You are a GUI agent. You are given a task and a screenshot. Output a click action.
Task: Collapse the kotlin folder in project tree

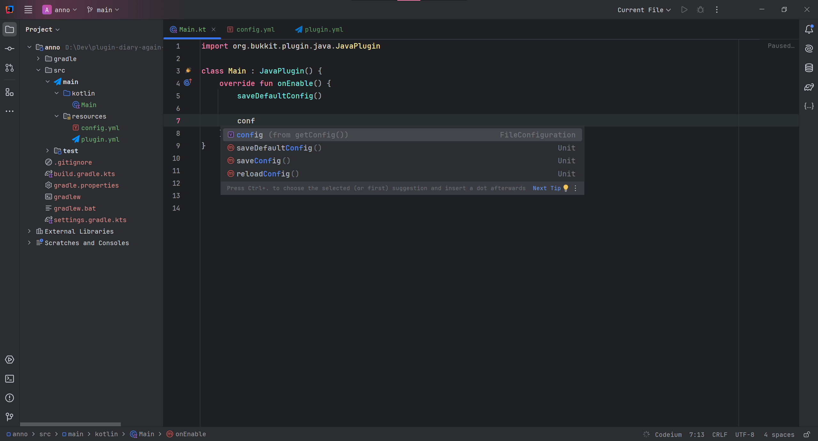[57, 93]
